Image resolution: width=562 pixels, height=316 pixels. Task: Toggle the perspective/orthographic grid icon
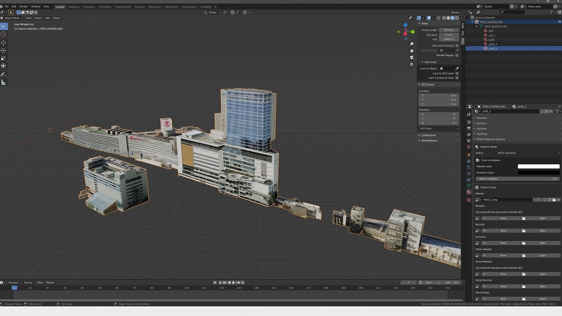[411, 64]
